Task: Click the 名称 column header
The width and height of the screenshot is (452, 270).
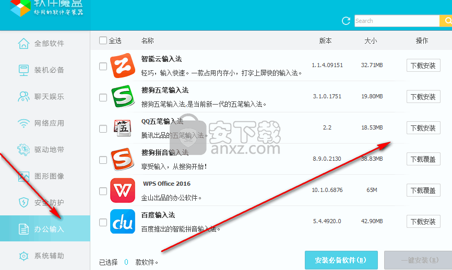Action: pyautogui.click(x=147, y=41)
